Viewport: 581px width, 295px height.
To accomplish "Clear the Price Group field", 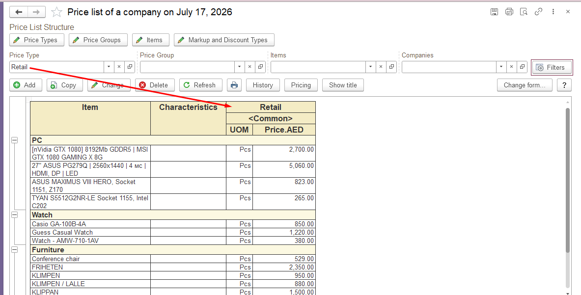I will 250,67.
